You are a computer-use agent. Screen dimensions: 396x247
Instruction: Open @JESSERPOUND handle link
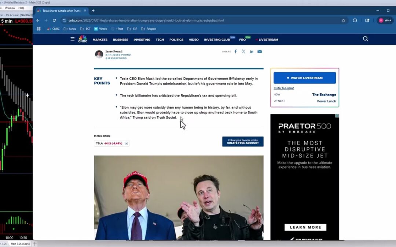coord(116,58)
